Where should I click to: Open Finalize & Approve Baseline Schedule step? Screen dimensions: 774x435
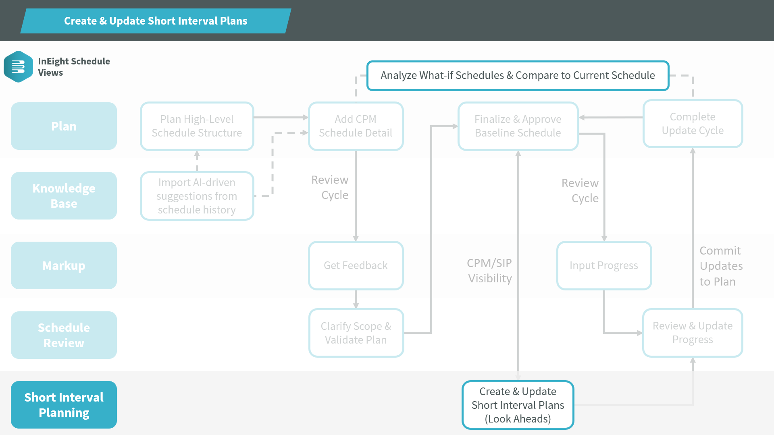point(518,126)
